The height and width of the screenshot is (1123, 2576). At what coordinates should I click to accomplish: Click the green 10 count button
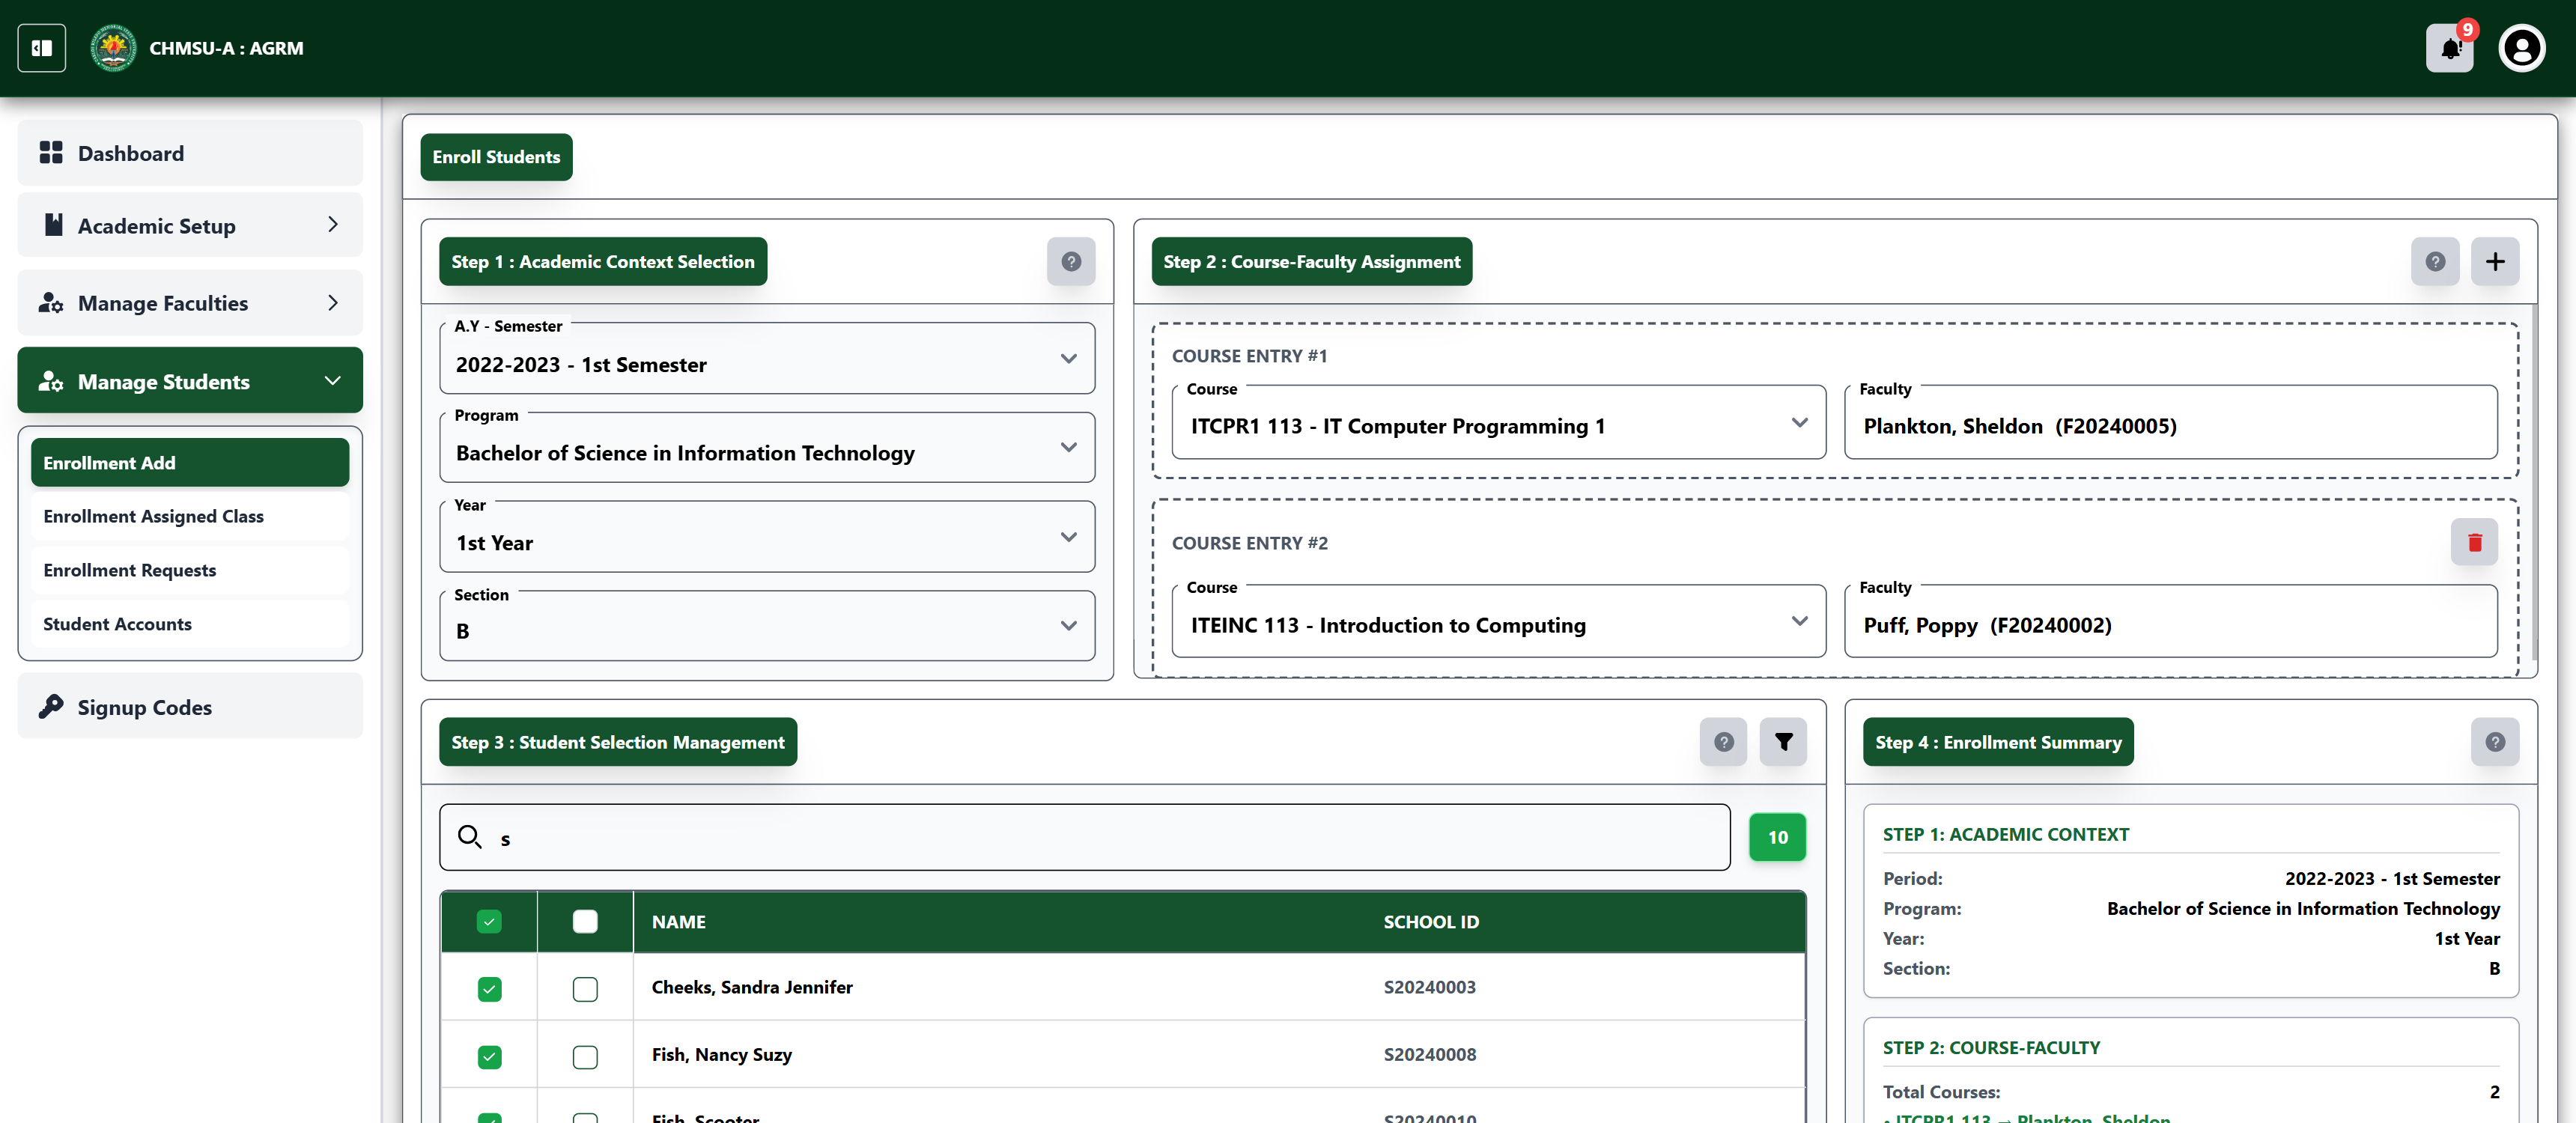pyautogui.click(x=1777, y=837)
